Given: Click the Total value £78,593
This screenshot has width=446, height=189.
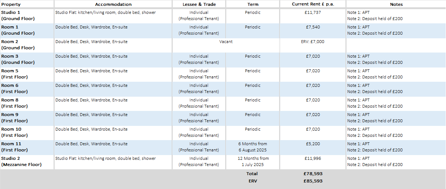Looking at the screenshot, I should pyautogui.click(x=314, y=174).
